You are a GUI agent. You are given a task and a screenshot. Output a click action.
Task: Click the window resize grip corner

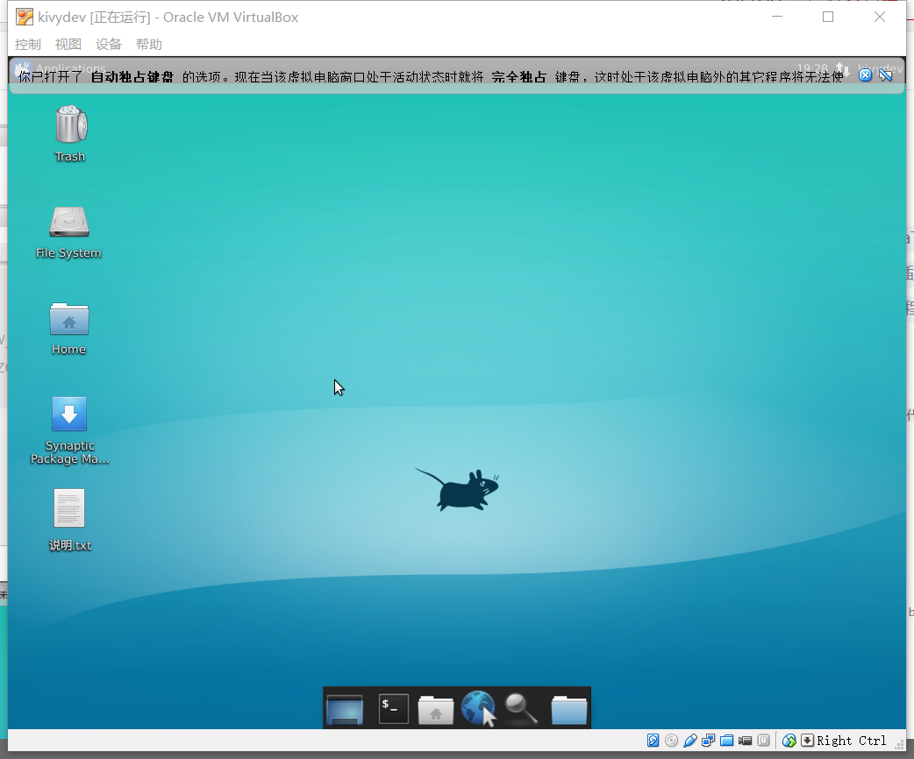900,743
